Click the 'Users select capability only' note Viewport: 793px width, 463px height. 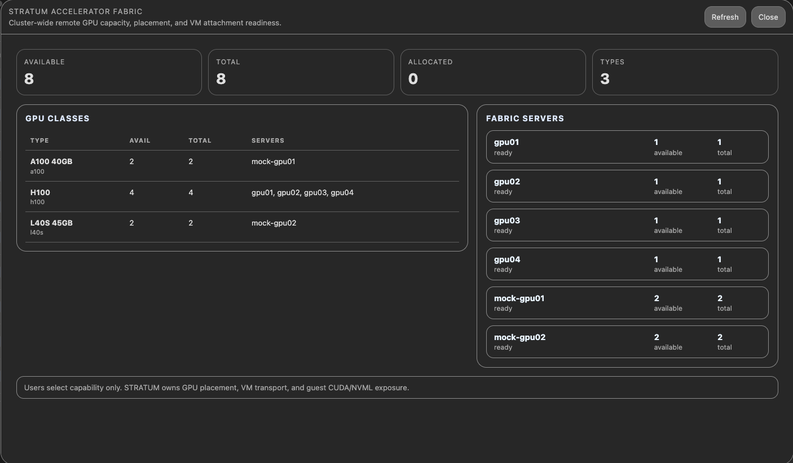[217, 387]
